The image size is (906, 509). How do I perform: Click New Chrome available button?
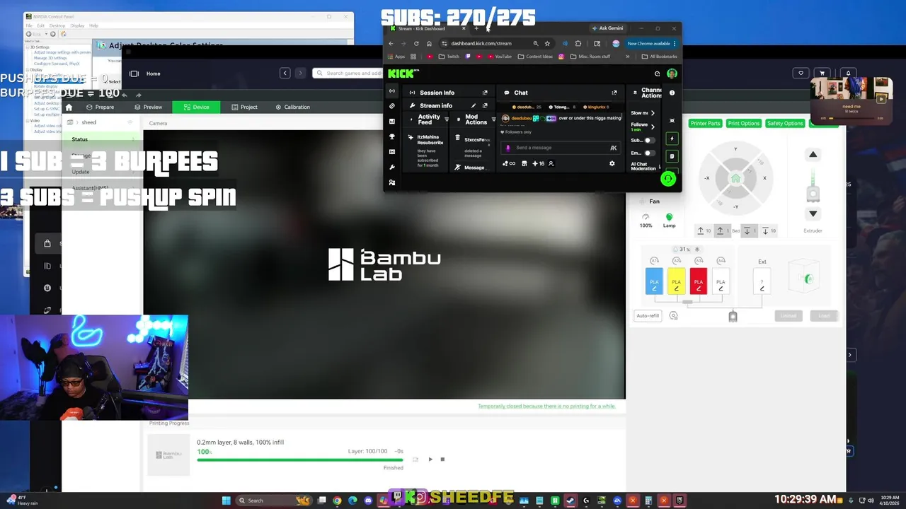[648, 44]
